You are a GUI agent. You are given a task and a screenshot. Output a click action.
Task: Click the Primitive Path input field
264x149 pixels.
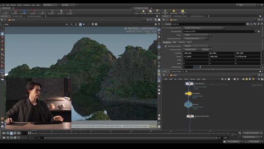click(x=219, y=31)
